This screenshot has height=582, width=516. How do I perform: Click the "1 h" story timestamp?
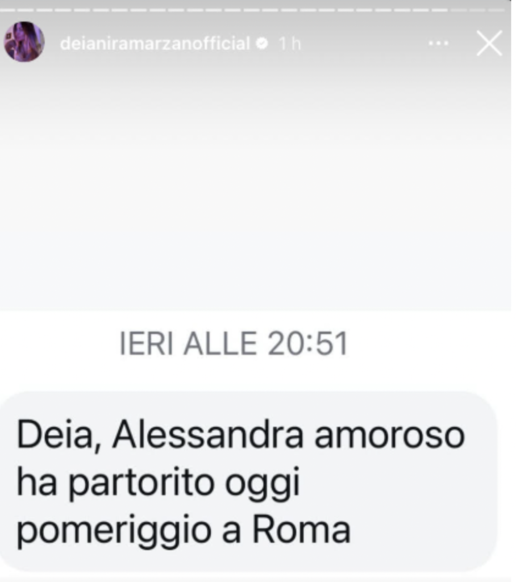click(x=290, y=44)
